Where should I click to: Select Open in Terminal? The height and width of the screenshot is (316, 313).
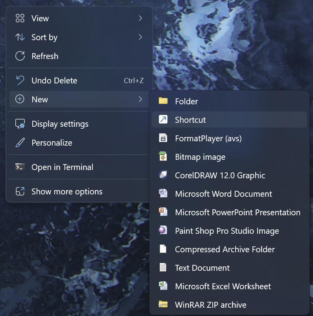(x=79, y=167)
